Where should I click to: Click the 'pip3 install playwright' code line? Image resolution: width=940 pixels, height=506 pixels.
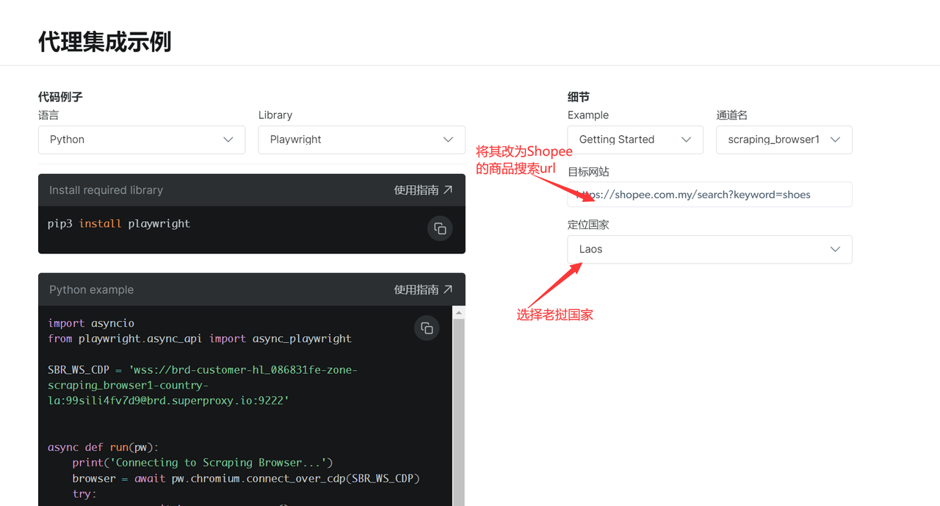119,223
